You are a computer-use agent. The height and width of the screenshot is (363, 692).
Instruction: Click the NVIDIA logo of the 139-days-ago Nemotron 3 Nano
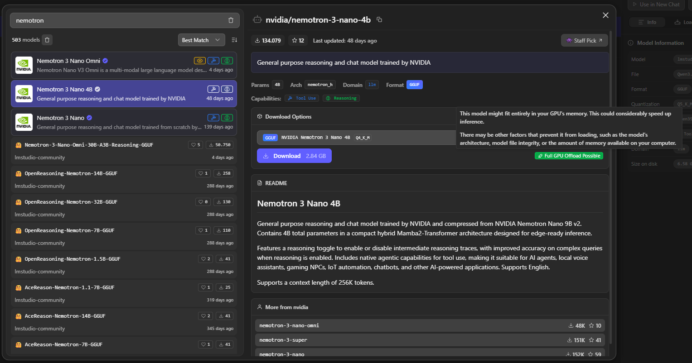tap(24, 122)
